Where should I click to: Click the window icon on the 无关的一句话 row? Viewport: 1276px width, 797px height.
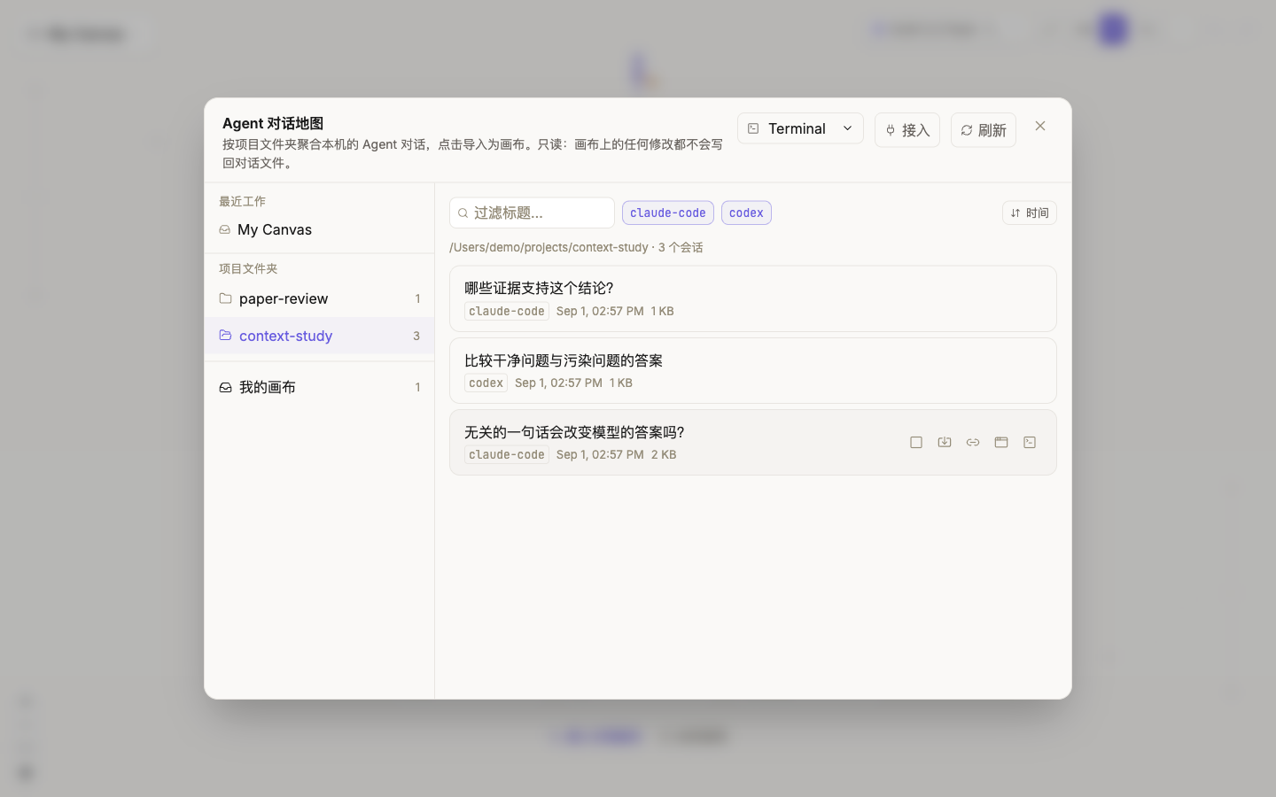1001,442
